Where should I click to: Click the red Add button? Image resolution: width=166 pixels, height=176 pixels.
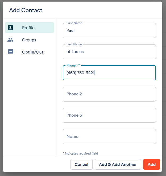click(x=152, y=164)
